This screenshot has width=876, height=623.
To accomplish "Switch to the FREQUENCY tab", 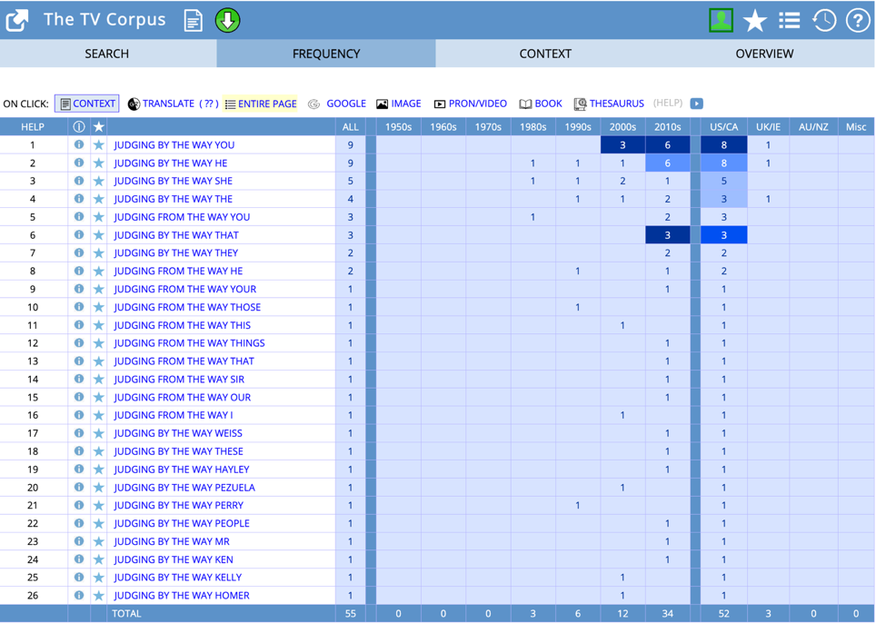I will (326, 54).
